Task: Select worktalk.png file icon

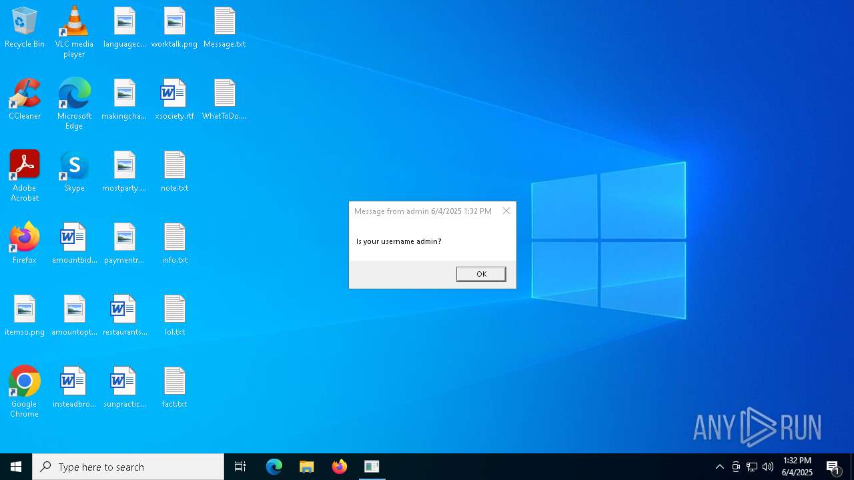Action: coord(174,28)
